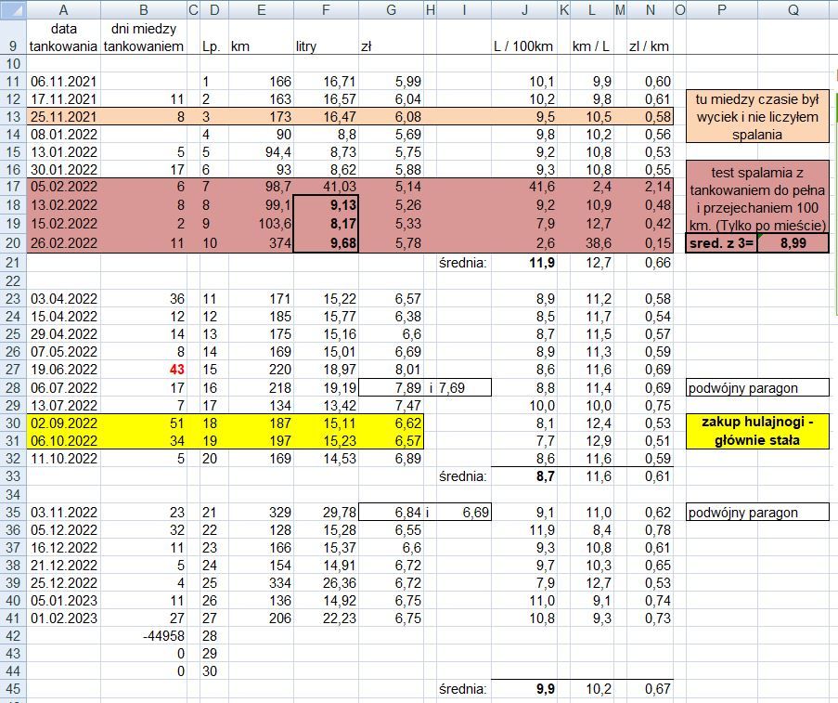The height and width of the screenshot is (703, 838).
Task: Select row 30 header
Action: pos(13,423)
